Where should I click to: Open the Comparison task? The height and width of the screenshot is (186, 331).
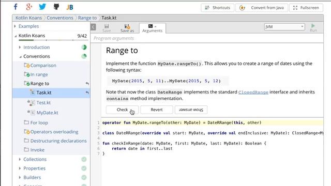pyautogui.click(x=43, y=66)
